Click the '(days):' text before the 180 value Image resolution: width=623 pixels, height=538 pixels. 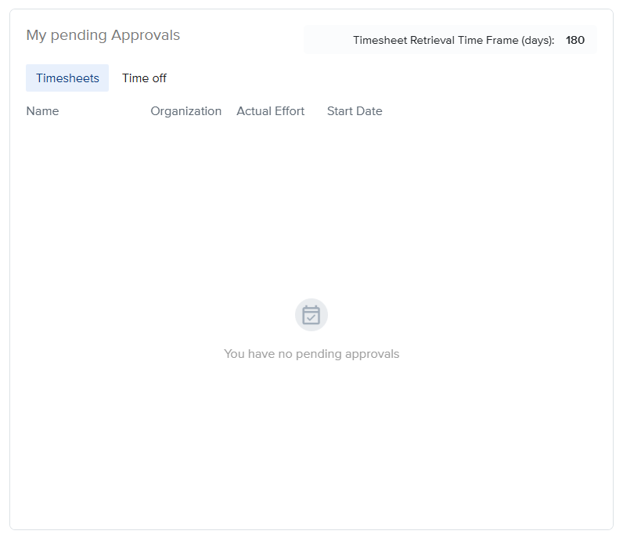pos(538,40)
